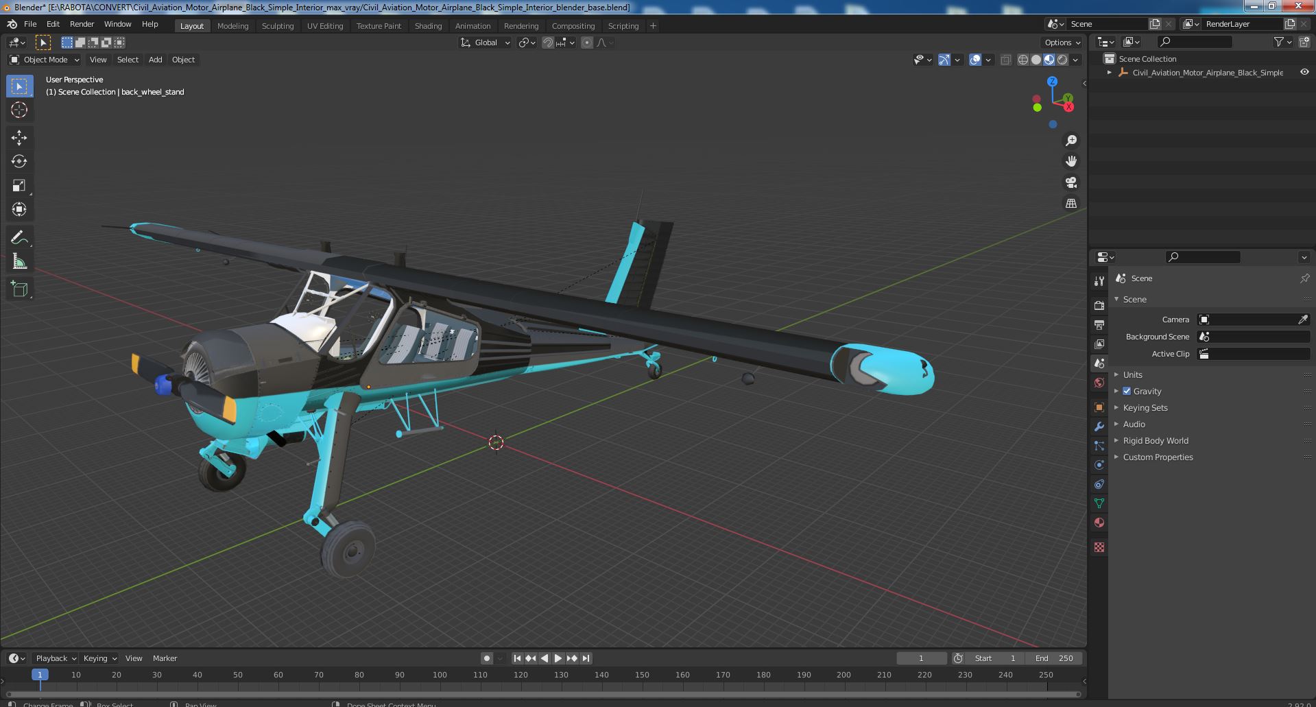Open Output properties tab
Image resolution: width=1316 pixels, height=707 pixels.
click(x=1099, y=324)
